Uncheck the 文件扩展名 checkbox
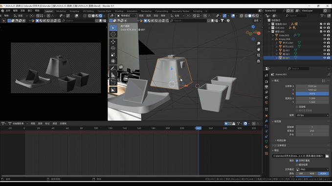 coord(297,161)
